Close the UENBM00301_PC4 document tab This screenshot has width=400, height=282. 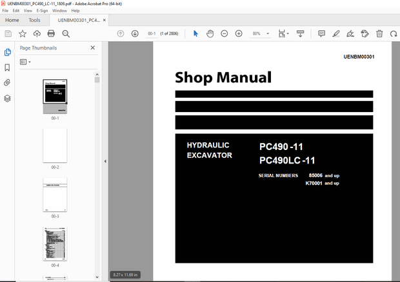click(104, 20)
